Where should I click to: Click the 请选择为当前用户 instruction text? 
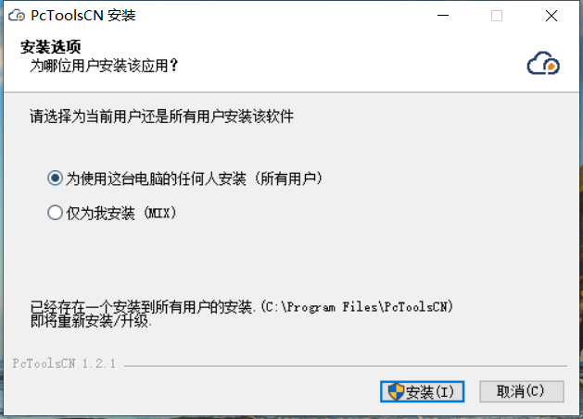coord(161,117)
